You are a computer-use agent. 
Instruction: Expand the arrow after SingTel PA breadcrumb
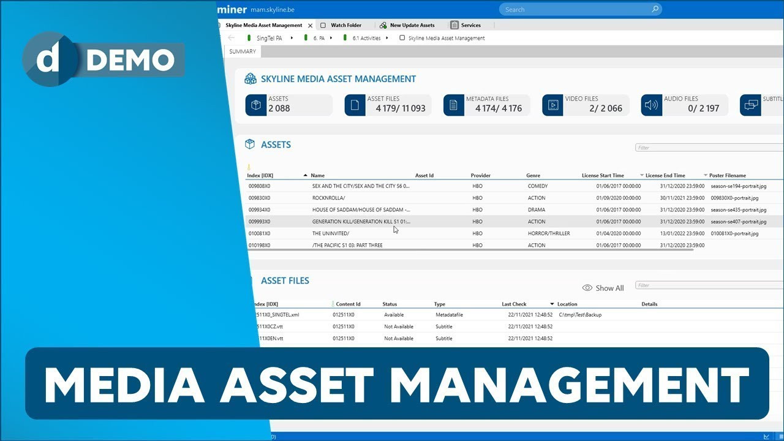(x=292, y=38)
